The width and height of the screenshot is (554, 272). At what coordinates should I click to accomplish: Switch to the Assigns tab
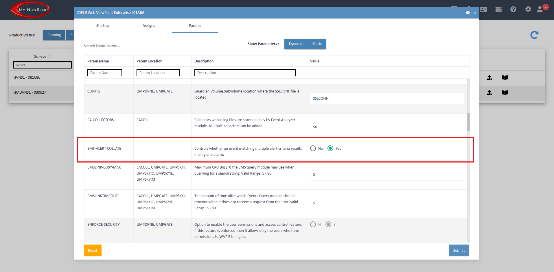(x=149, y=26)
